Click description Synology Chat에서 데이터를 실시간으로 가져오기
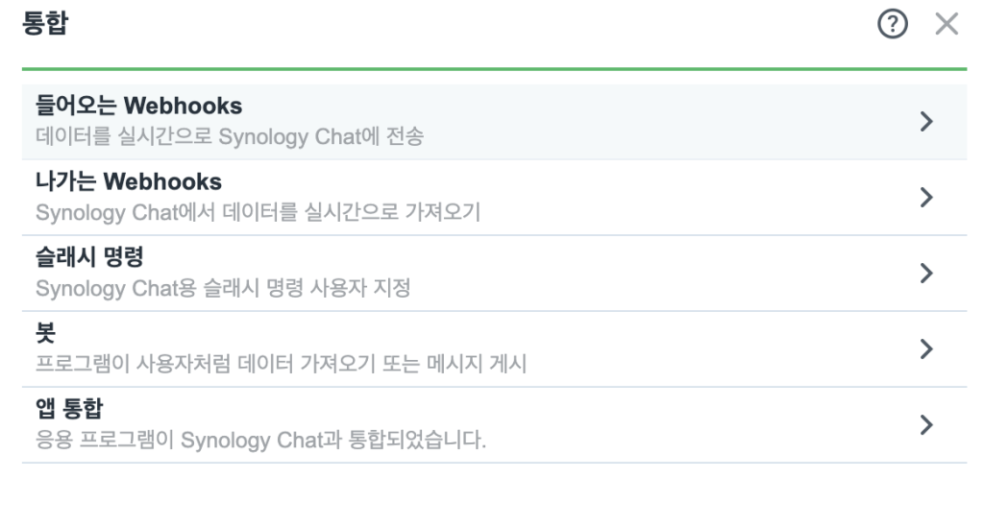Viewport: 984px width, 526px height. pos(258,212)
